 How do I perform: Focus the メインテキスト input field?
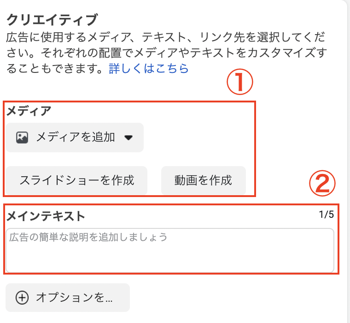pyautogui.click(x=169, y=250)
